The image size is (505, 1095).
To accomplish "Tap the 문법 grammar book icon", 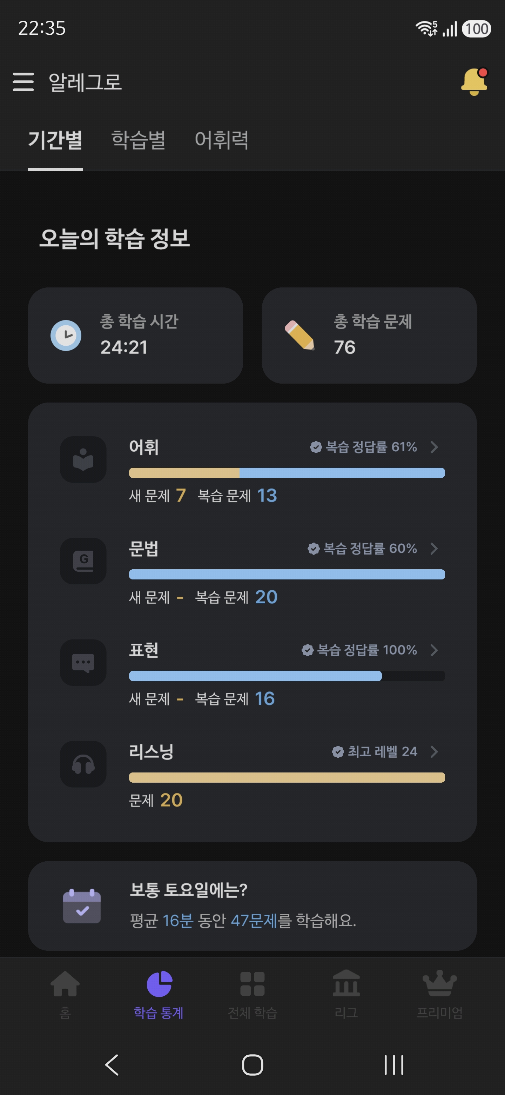I will [83, 561].
